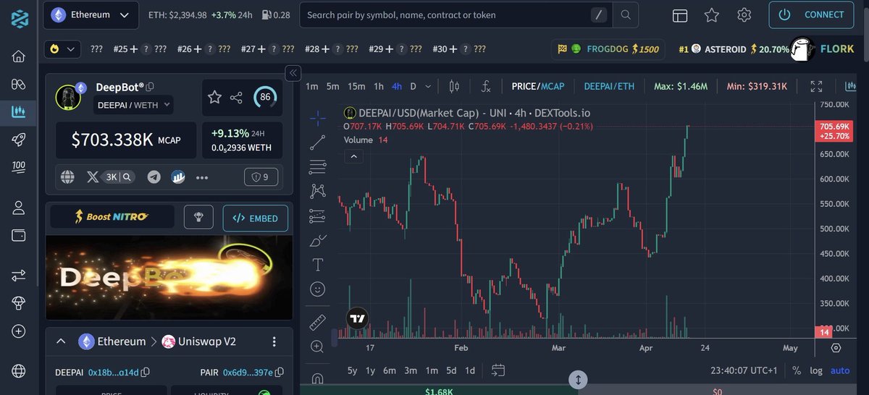The width and height of the screenshot is (869, 395).
Task: Select the smiley emoji tool
Action: (x=317, y=289)
